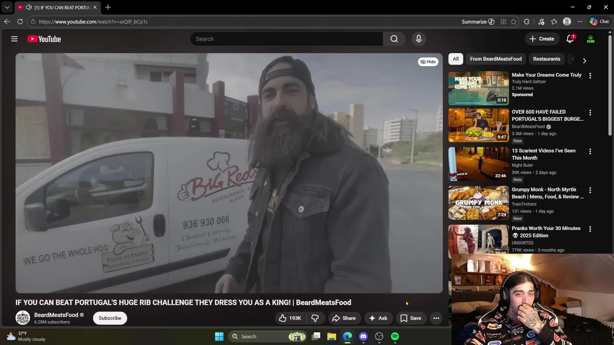Switch to the YouTube browser tab
Viewport: 614px width, 345px height.
pos(58,7)
